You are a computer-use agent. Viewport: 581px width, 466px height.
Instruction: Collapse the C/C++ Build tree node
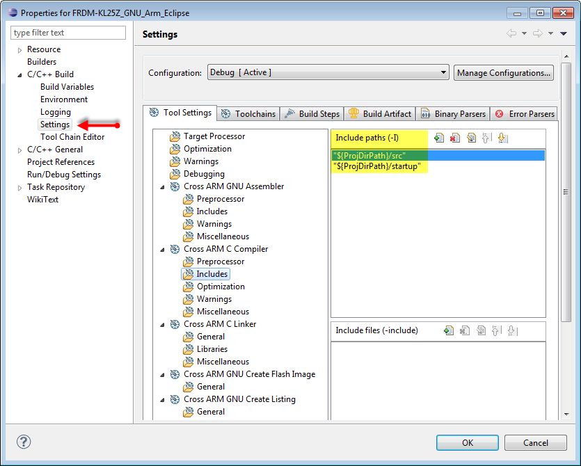19,74
